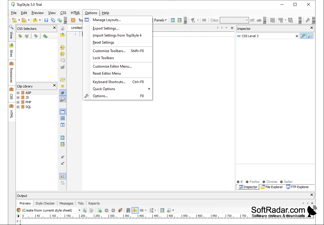
Task: Toggle the first Inspector filter button
Action: 303,36
